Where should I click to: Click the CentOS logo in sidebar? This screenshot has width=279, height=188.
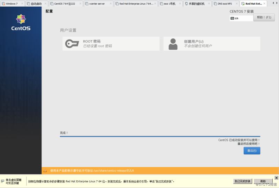[x=21, y=22]
